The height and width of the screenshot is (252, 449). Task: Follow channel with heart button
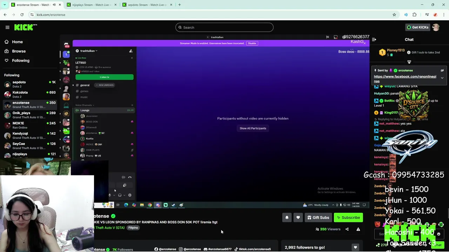click(298, 218)
